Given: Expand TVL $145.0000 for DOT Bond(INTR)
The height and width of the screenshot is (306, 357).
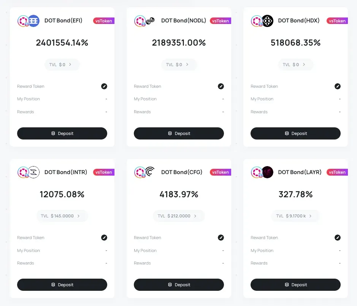Looking at the screenshot, I should (62, 216).
